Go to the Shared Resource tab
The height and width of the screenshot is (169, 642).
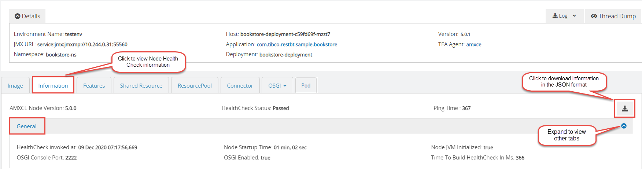pos(141,85)
